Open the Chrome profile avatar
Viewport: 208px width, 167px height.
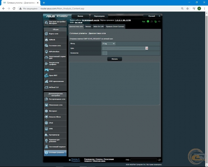(199, 8)
